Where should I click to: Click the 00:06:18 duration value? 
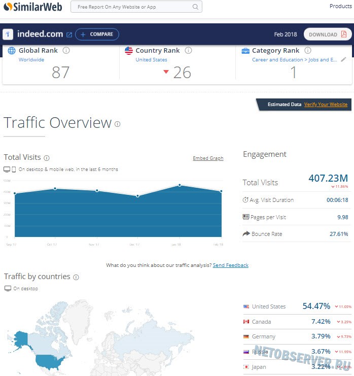click(x=337, y=200)
